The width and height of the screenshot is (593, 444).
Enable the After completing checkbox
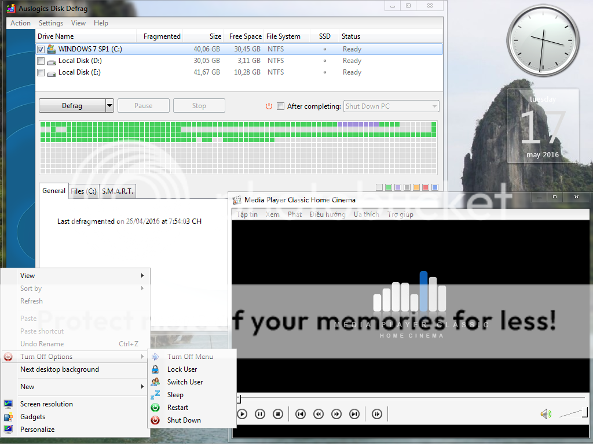[281, 106]
